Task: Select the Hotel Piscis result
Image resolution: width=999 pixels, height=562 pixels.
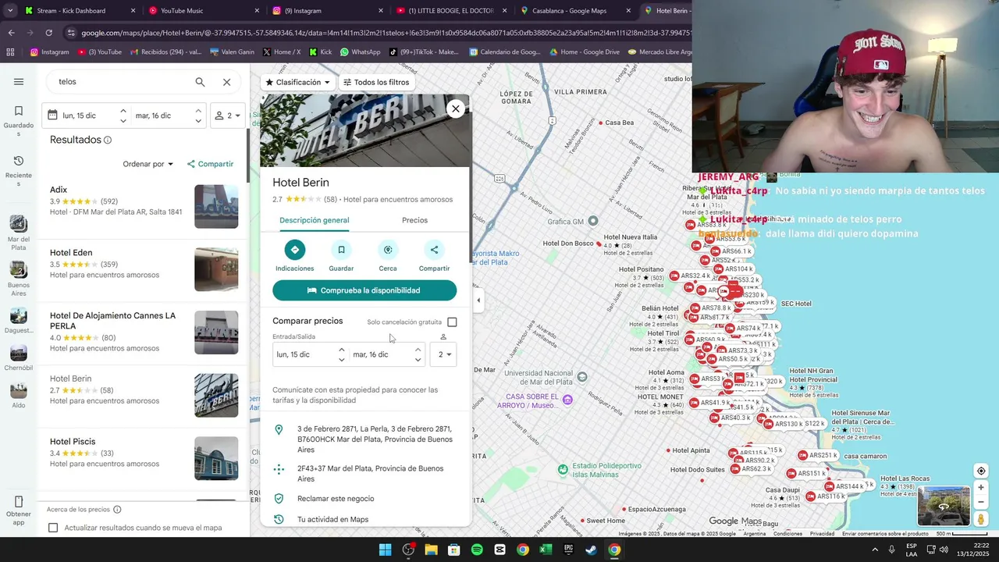Action: [144, 458]
